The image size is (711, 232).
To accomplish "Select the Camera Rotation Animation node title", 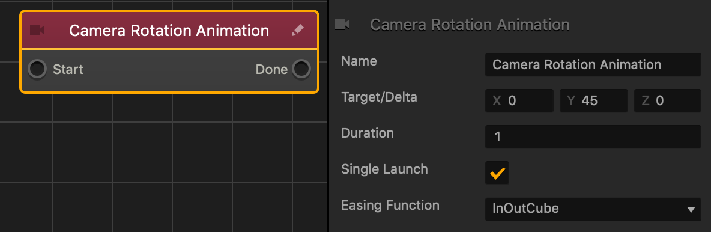I will tap(169, 31).
